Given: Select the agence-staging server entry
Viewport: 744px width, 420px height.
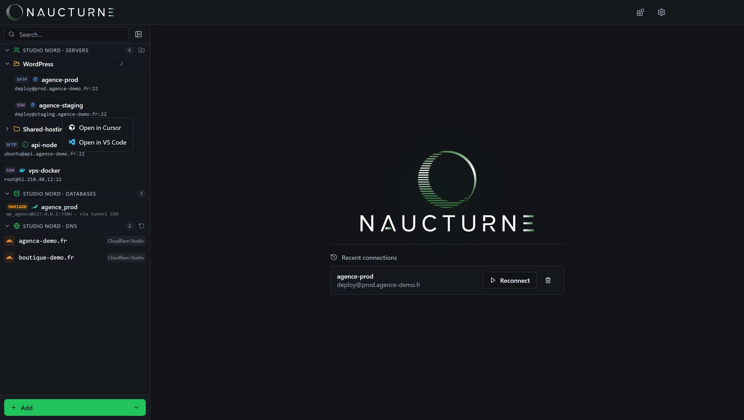Looking at the screenshot, I should click(75, 109).
